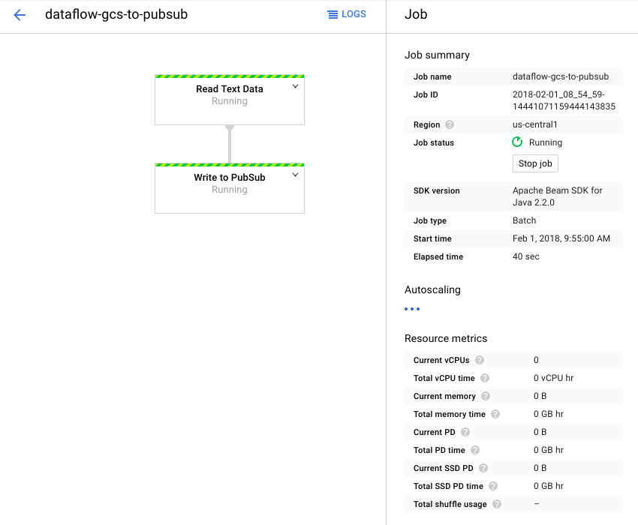Click the Autoscaling loading dots
This screenshot has width=638, height=525.
(412, 309)
